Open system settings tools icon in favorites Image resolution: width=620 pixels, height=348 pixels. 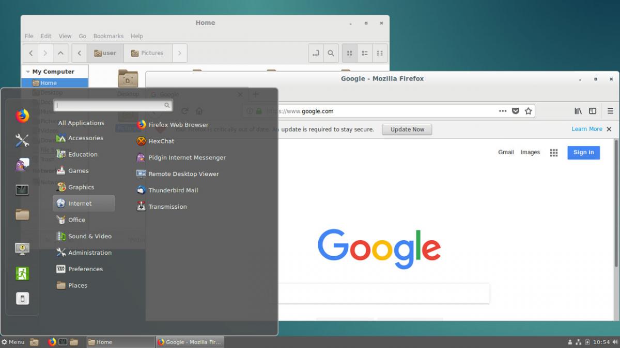coord(22,140)
